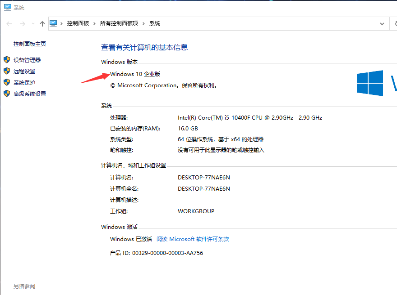
Task: Open 系统保护 link
Action: click(24, 83)
